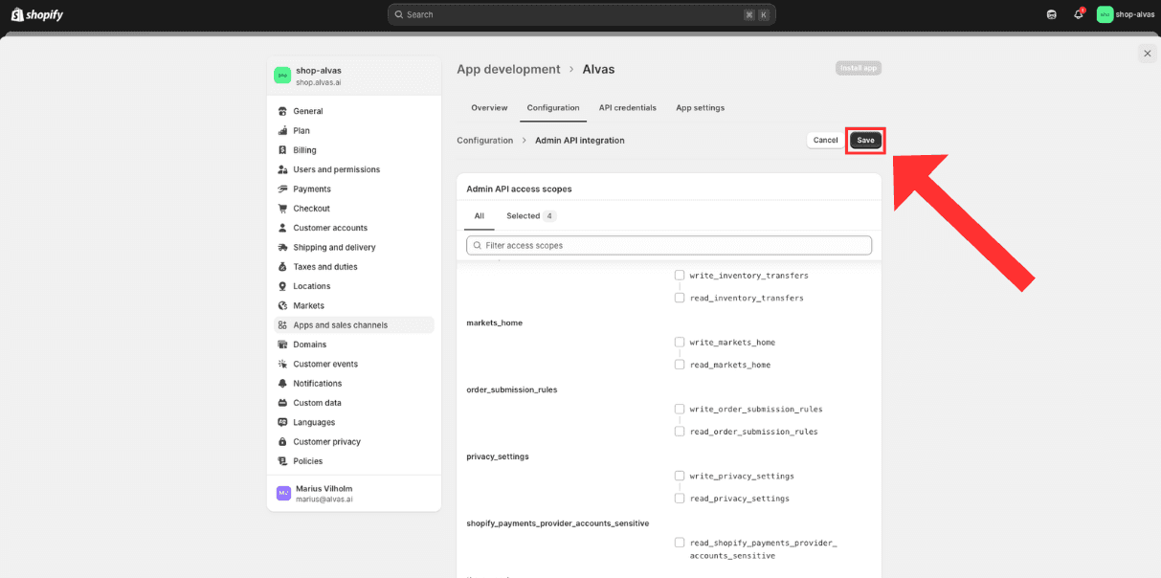Show Selected access scopes tab
The image size is (1161, 578).
(x=531, y=216)
